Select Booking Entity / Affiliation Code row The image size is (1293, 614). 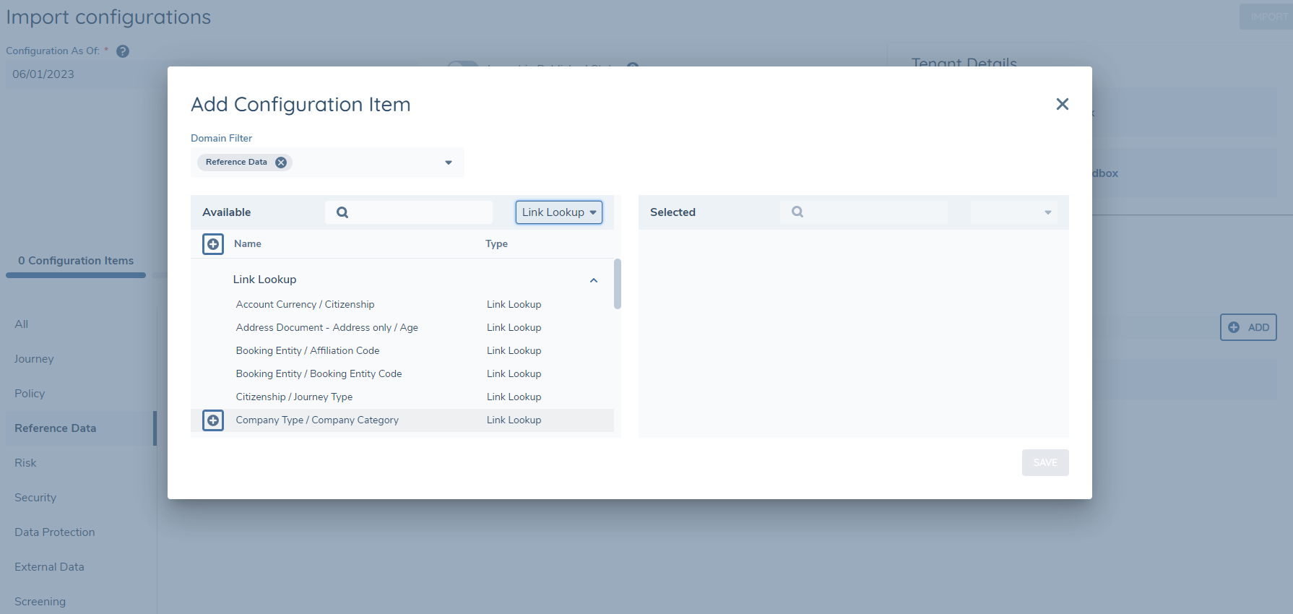pyautogui.click(x=308, y=351)
